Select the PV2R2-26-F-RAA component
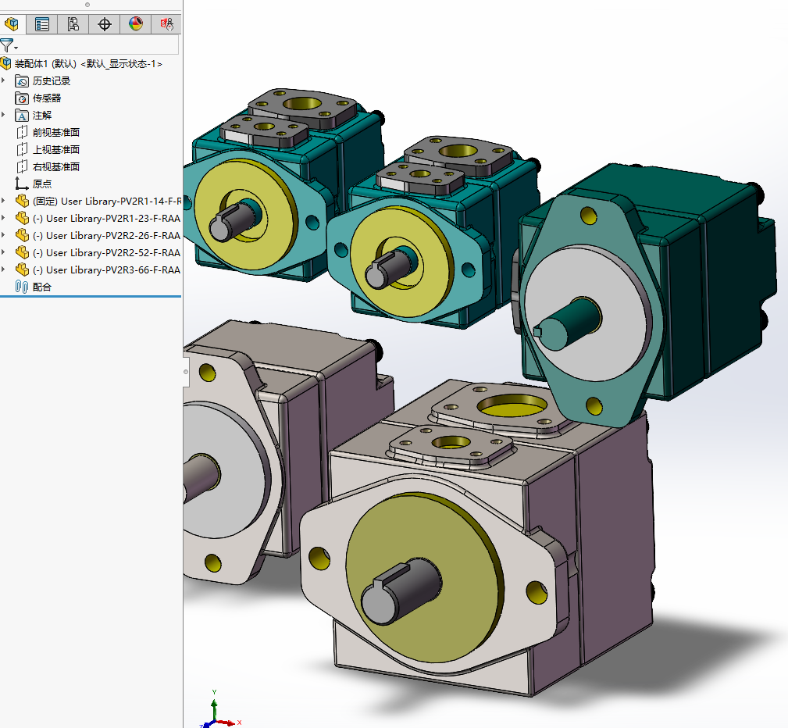The width and height of the screenshot is (788, 728). point(106,235)
